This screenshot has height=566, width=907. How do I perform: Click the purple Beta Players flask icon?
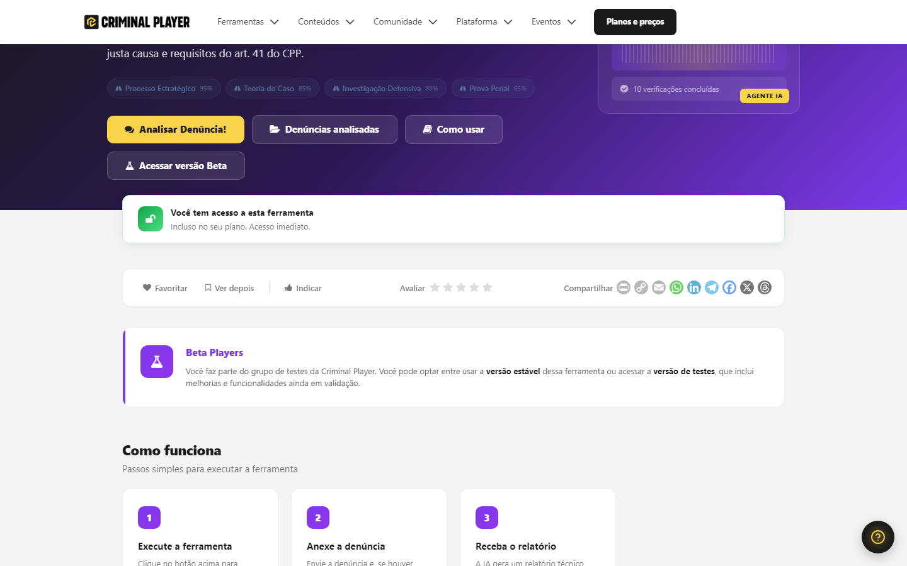coord(157,362)
